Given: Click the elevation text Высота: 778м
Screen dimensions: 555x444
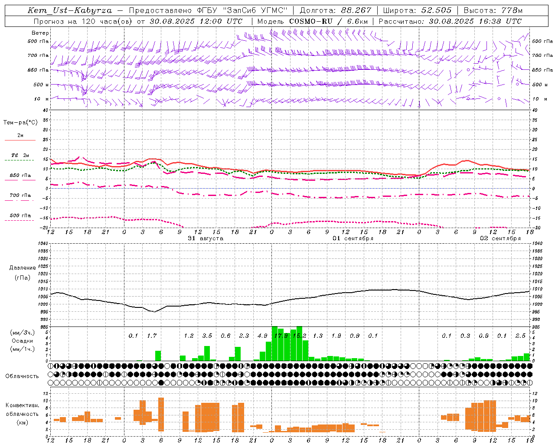Looking at the screenshot, I should (x=493, y=10).
